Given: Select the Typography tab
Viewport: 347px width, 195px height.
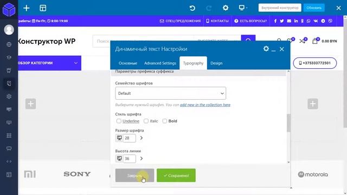Looking at the screenshot, I should click(193, 63).
